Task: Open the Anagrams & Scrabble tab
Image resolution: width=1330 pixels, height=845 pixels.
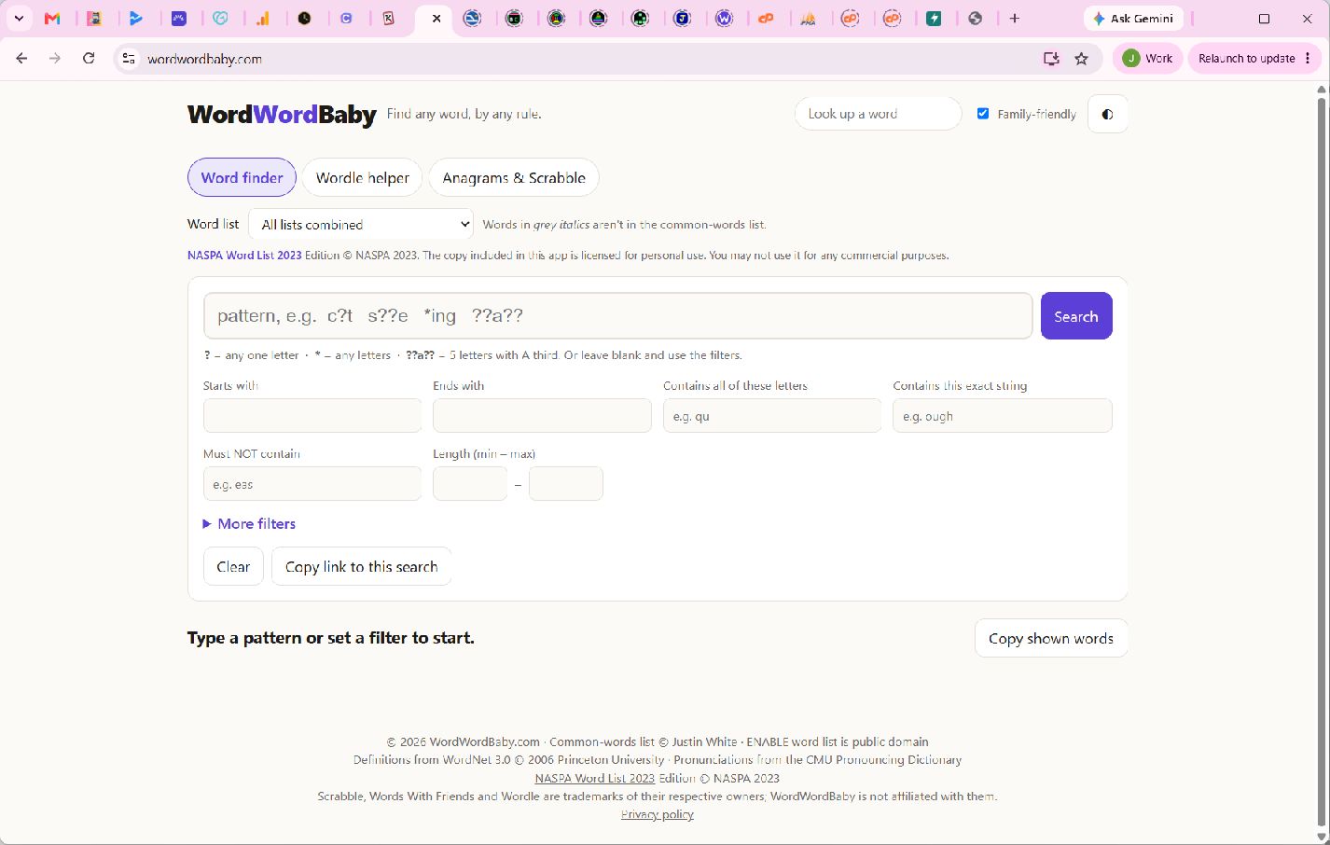Action: click(514, 177)
